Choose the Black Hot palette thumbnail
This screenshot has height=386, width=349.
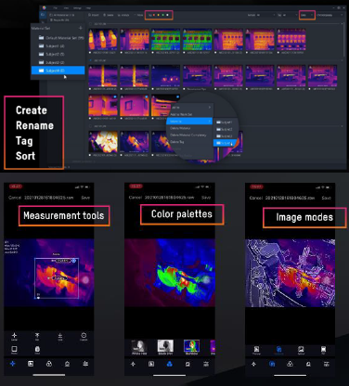tap(165, 347)
